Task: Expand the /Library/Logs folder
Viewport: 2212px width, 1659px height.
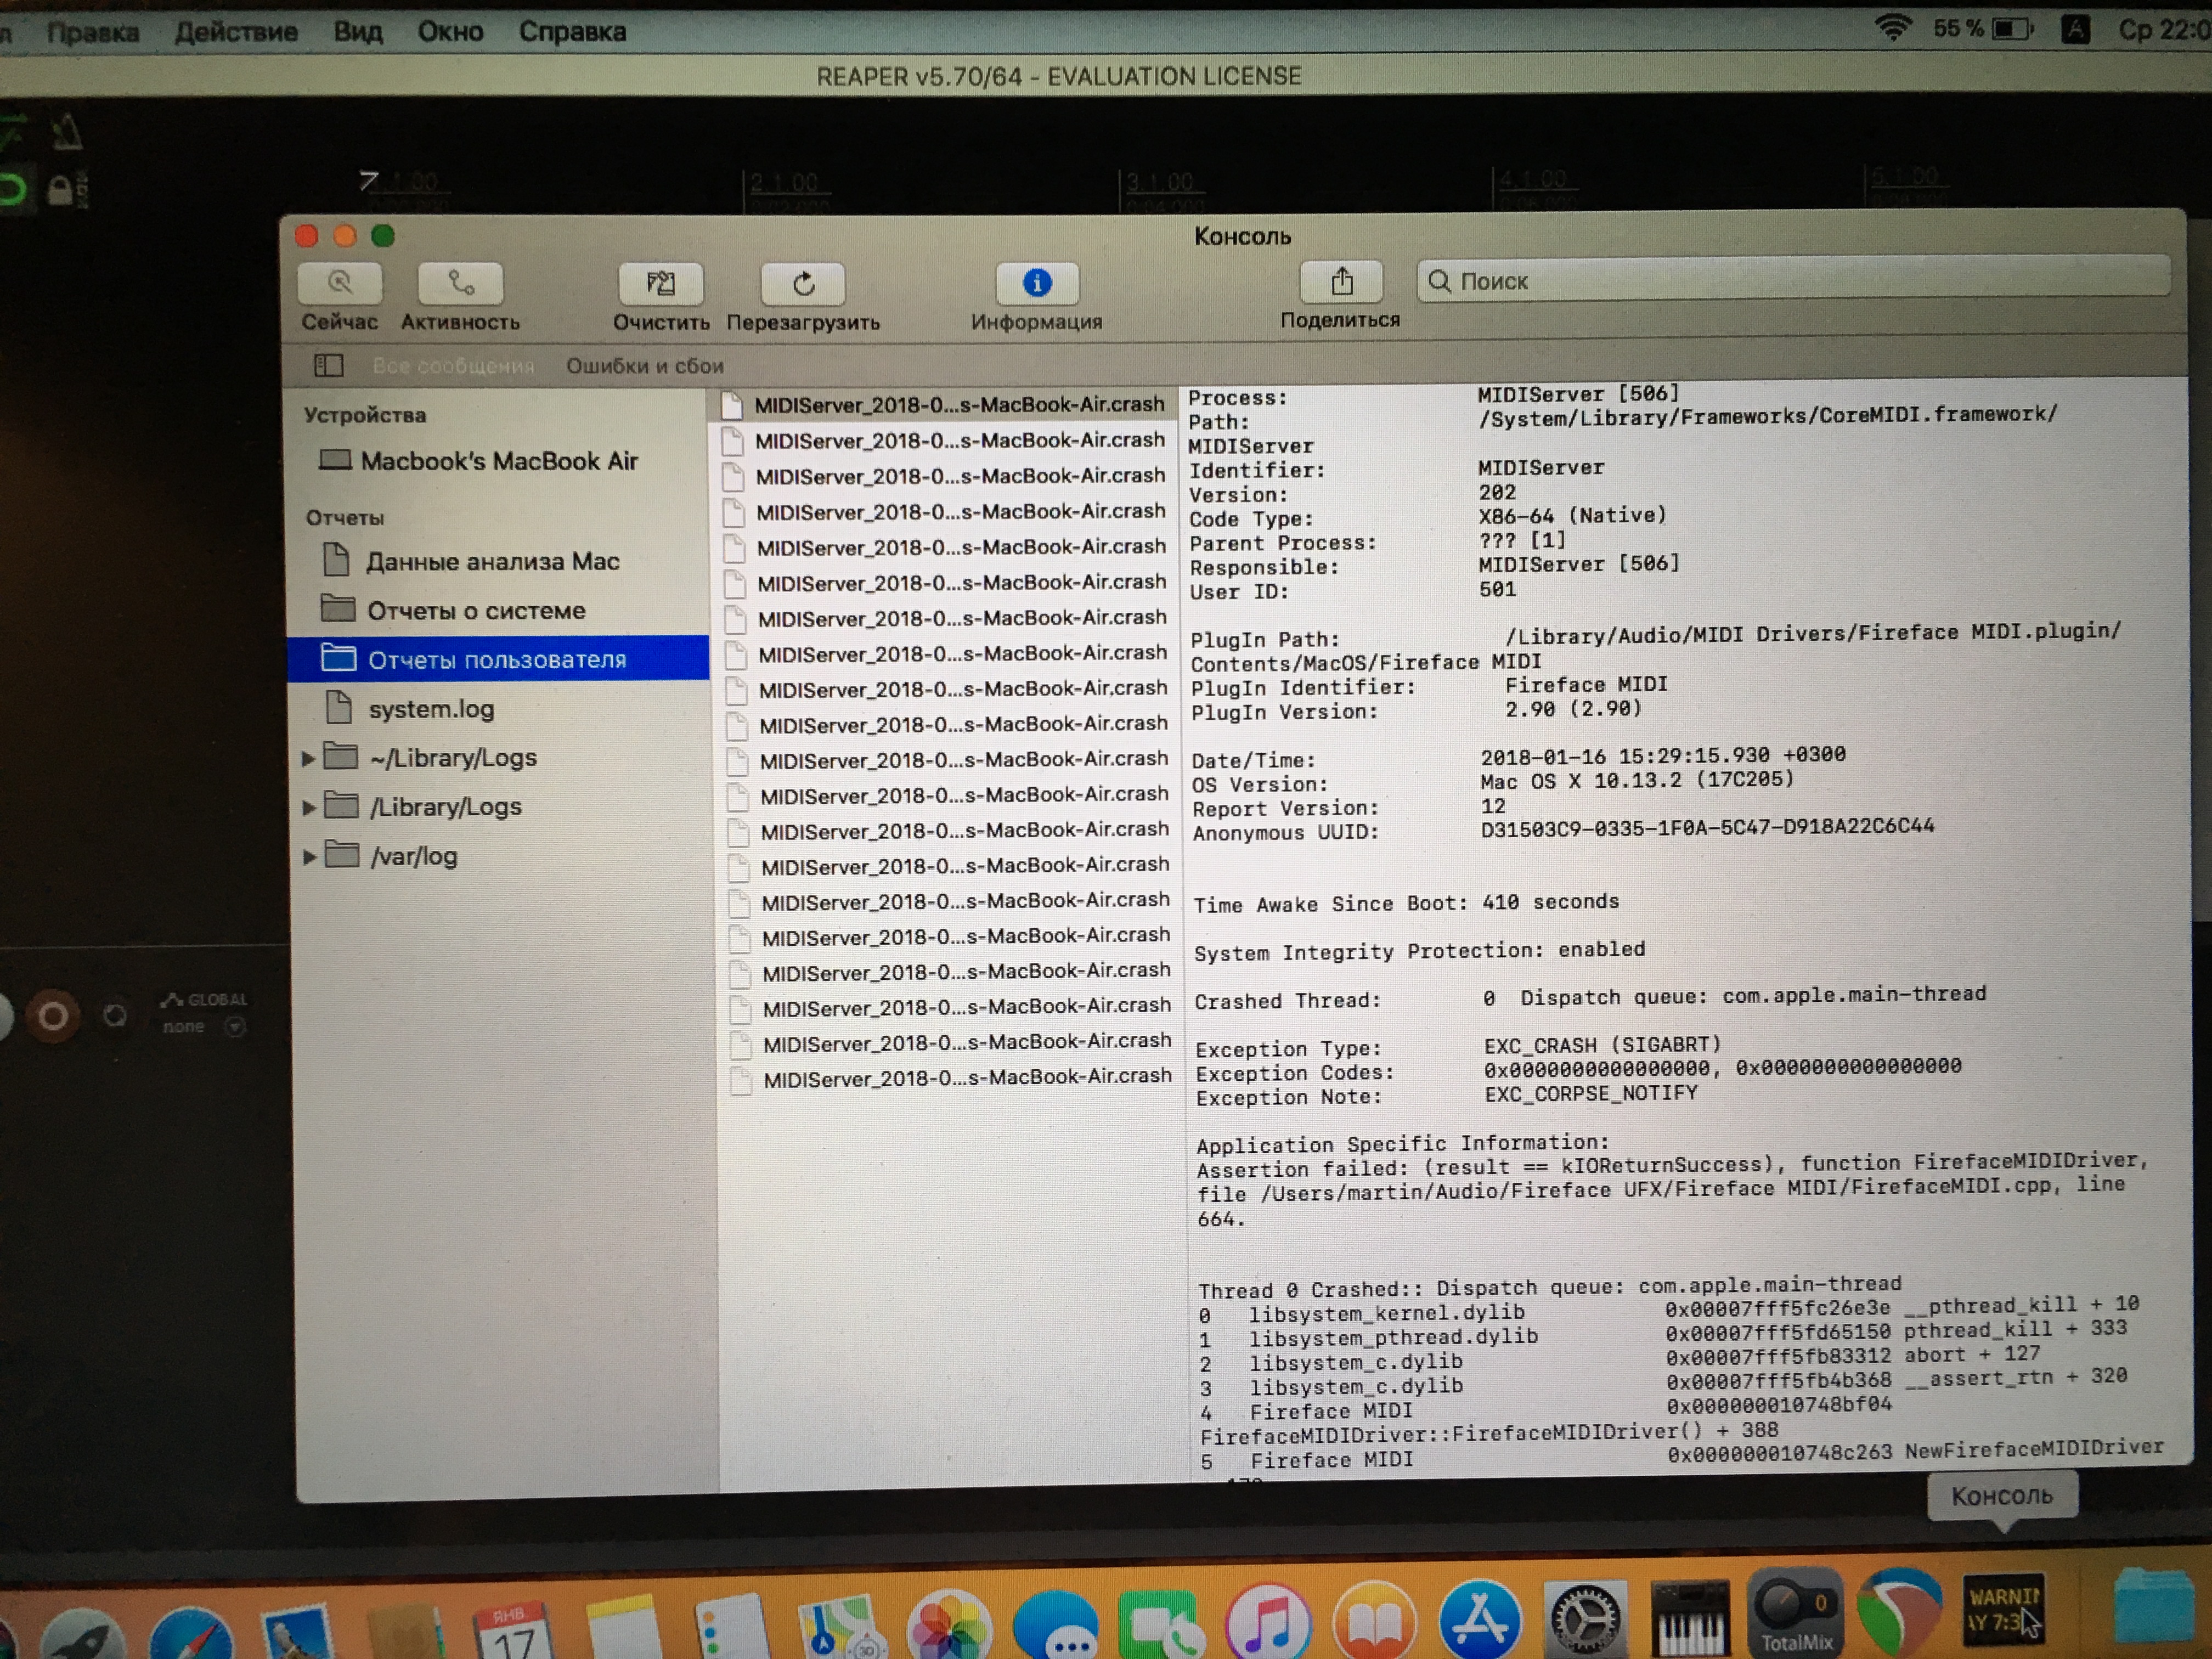Action: coord(309,807)
